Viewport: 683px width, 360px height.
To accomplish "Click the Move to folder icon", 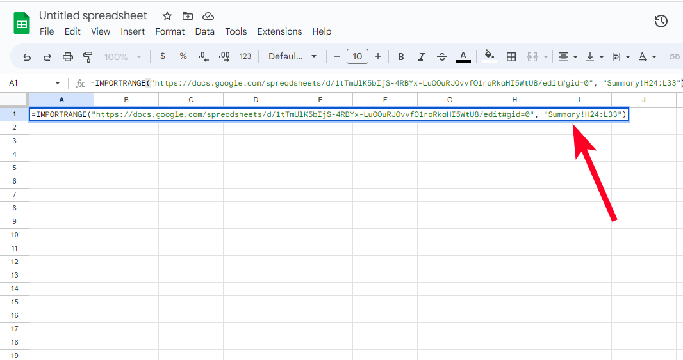I will (x=187, y=16).
